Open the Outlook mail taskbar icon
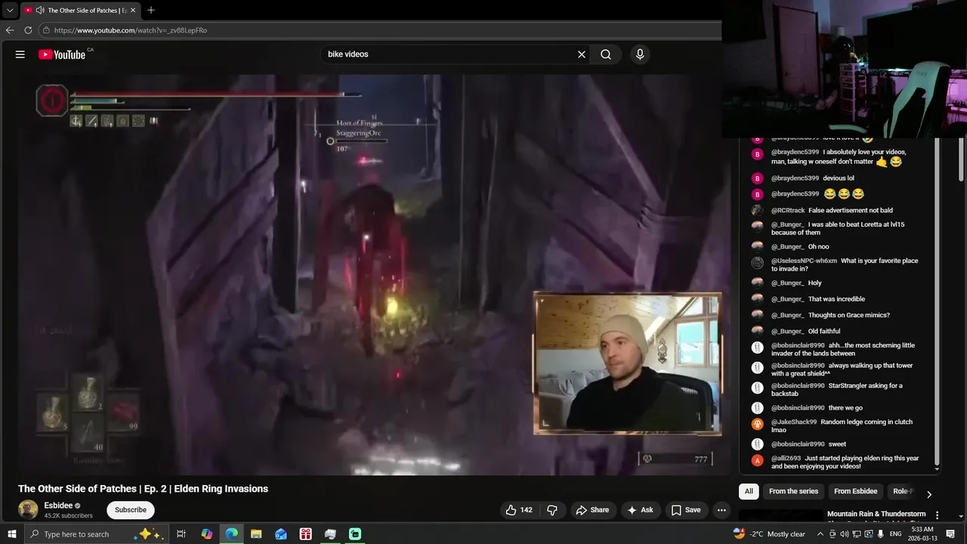 pyautogui.click(x=281, y=534)
